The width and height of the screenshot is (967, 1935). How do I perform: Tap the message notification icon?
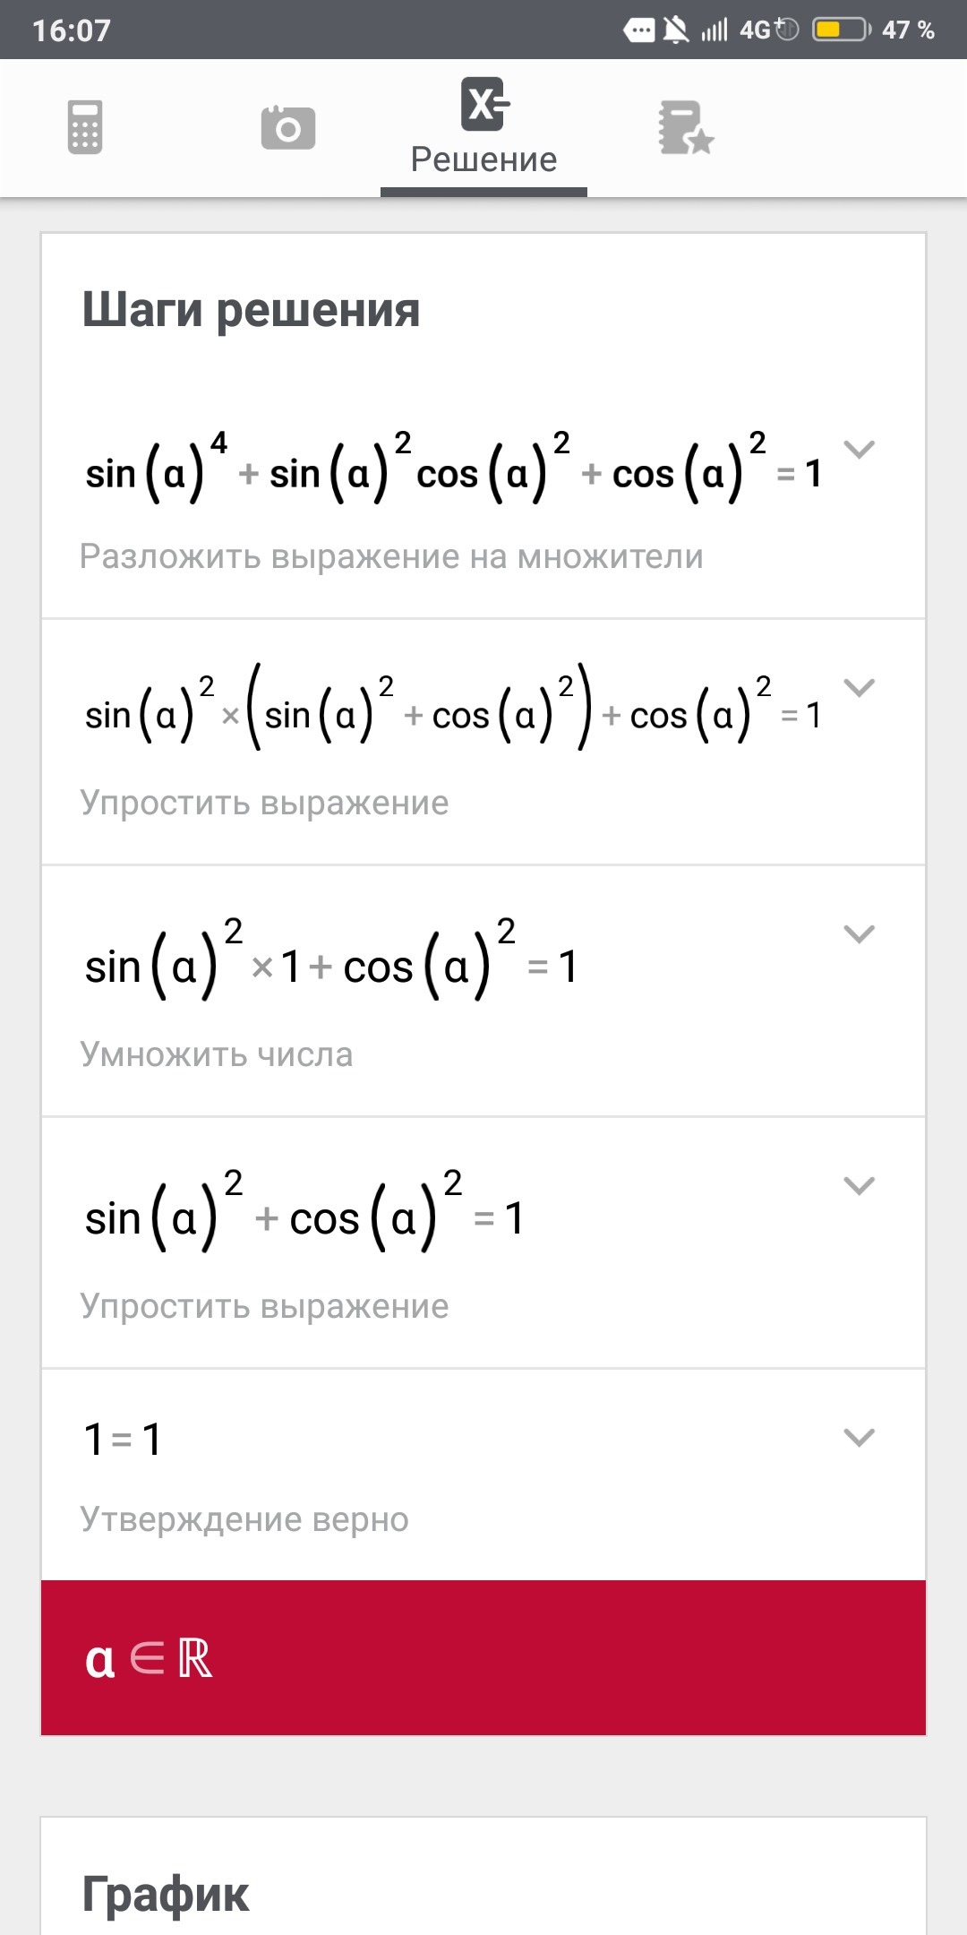[x=638, y=30]
